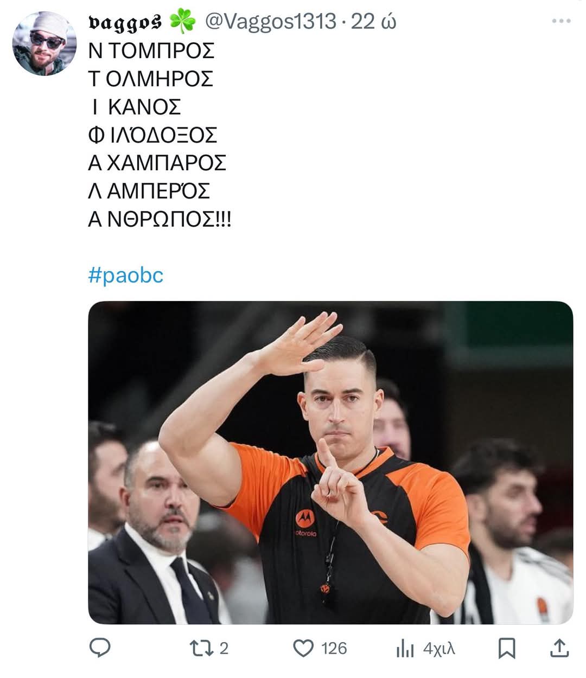The height and width of the screenshot is (678, 586).
Task: Click the shamrock emoji beside username
Action: [182, 22]
